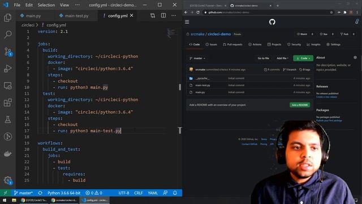
Task: Open the repository Settings tab
Action: coord(333,44)
